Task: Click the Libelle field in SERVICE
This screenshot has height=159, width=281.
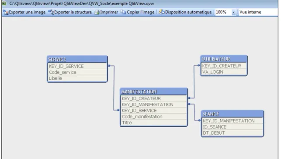Action: (77, 78)
